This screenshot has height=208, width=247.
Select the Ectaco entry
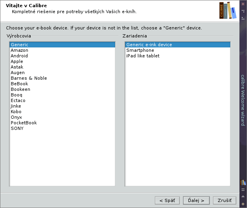coord(63,100)
